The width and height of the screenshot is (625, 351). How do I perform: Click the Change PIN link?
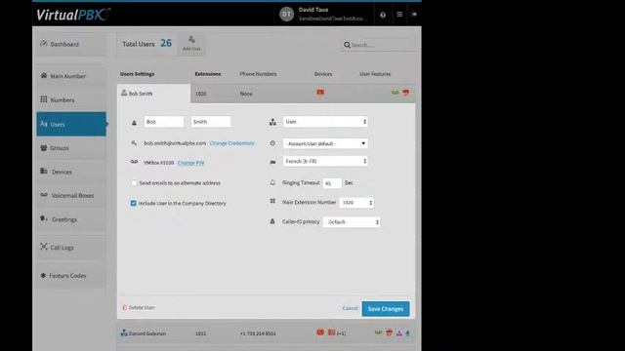coord(191,163)
